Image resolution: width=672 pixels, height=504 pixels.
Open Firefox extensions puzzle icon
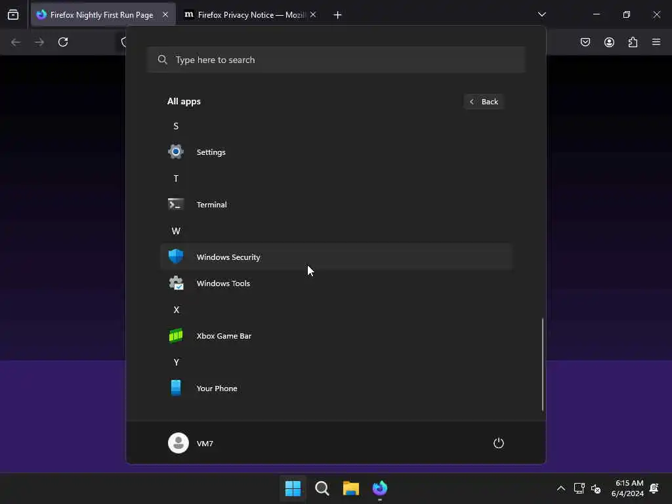(633, 42)
